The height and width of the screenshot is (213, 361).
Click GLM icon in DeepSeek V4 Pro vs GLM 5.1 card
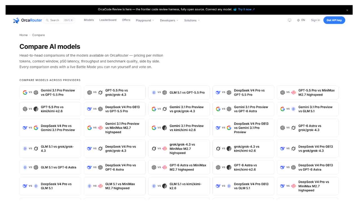click(x=36, y=186)
